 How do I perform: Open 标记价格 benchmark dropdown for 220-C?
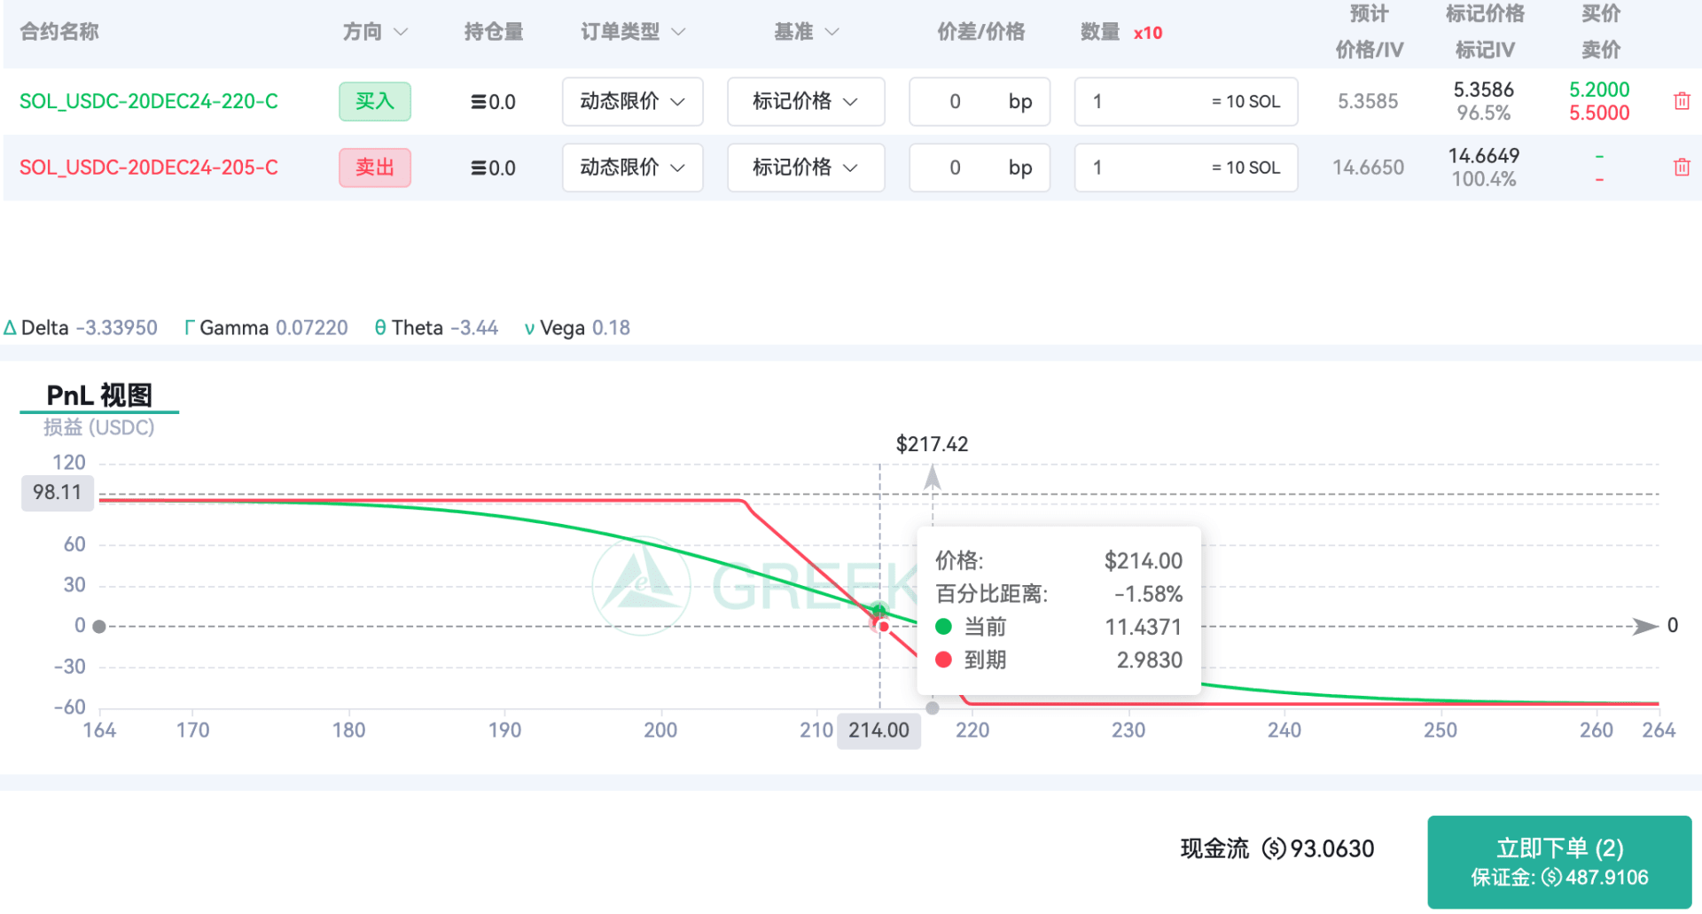tap(806, 101)
